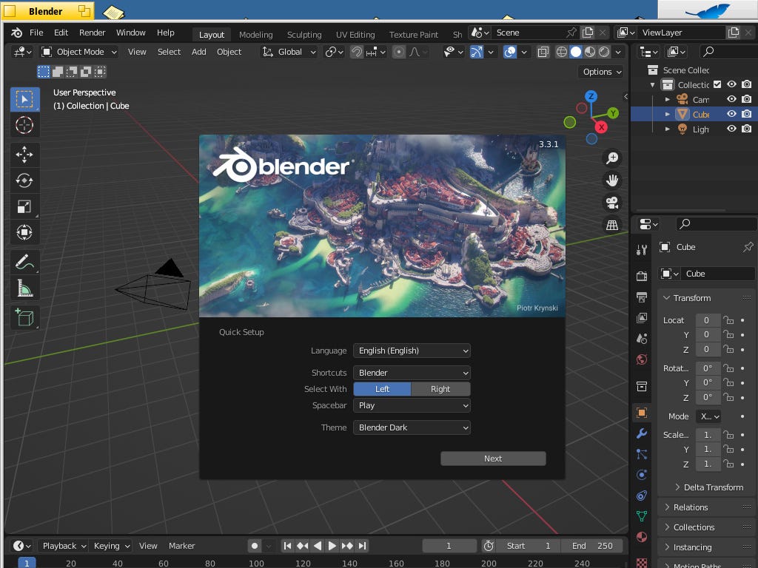Open the Scene properties tab

(x=642, y=339)
